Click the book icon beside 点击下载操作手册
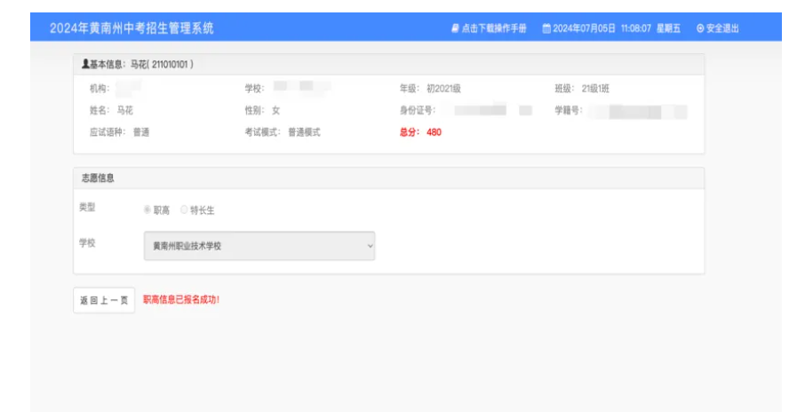 (x=455, y=28)
